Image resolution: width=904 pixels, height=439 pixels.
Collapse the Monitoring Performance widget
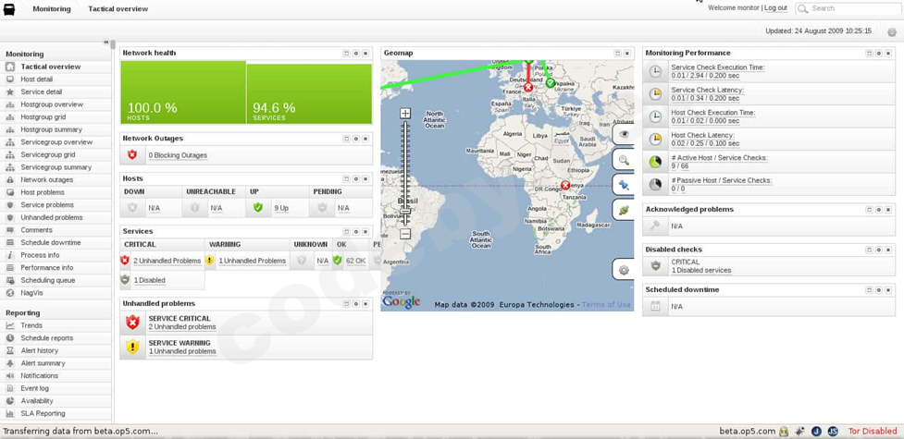[869, 53]
